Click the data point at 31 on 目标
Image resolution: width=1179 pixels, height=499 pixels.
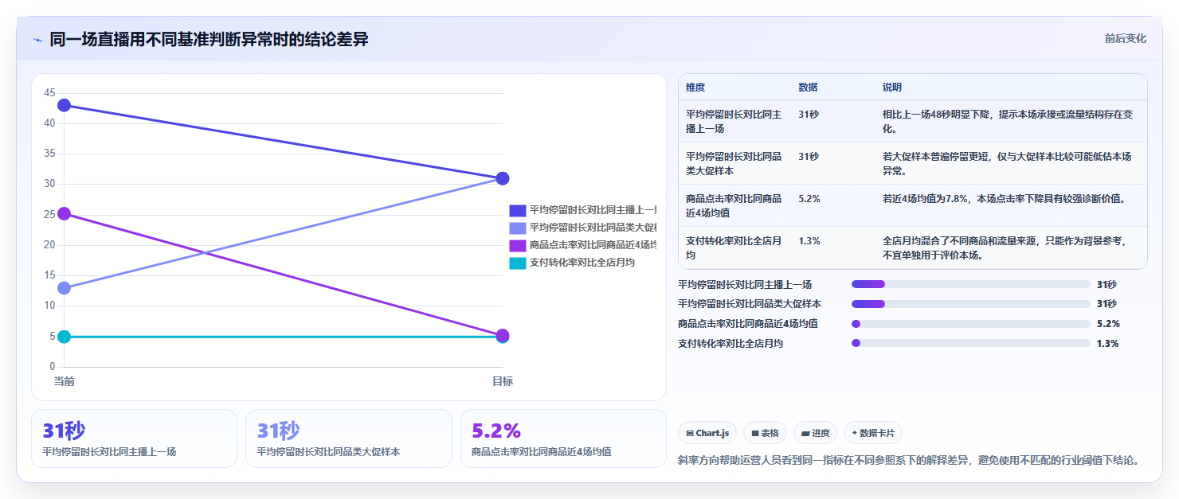[x=502, y=178]
